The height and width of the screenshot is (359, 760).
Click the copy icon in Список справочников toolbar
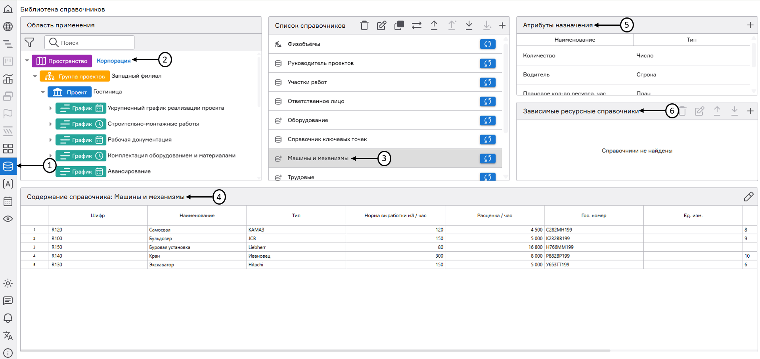point(399,25)
